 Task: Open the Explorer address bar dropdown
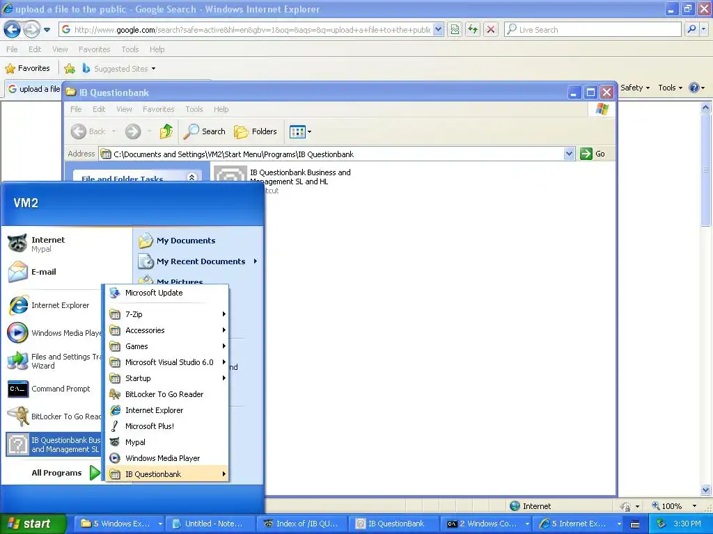click(569, 154)
